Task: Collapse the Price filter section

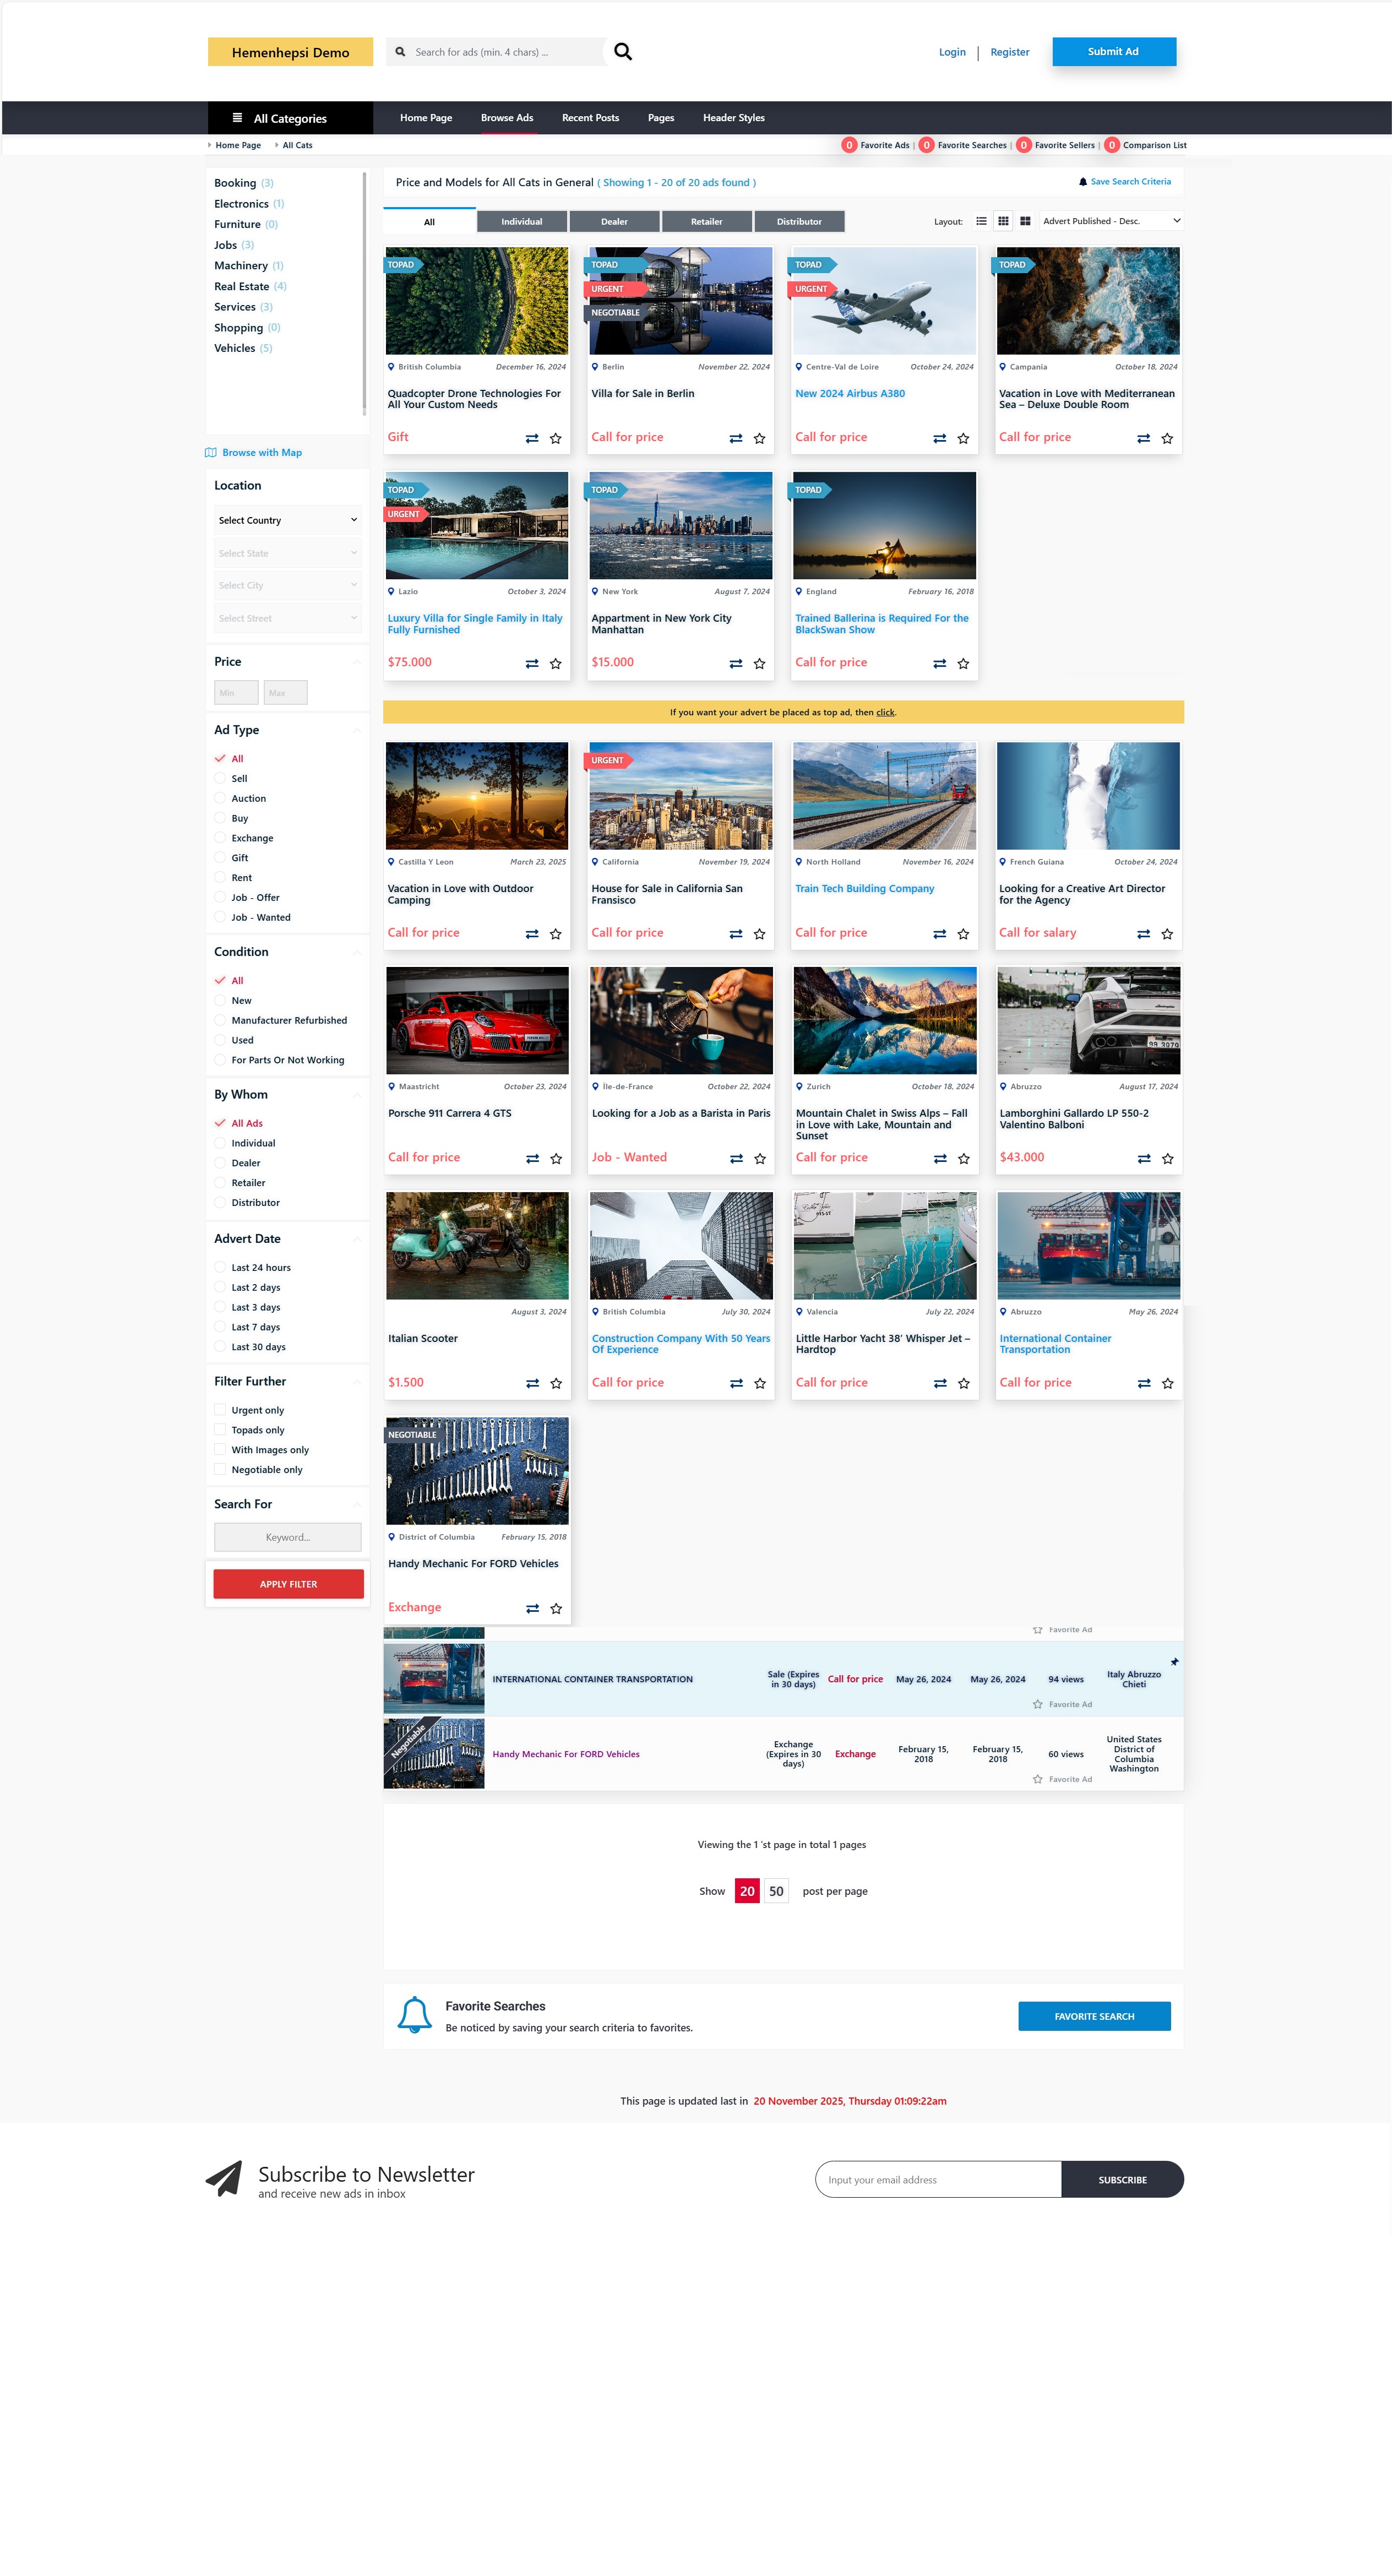Action: (x=357, y=662)
